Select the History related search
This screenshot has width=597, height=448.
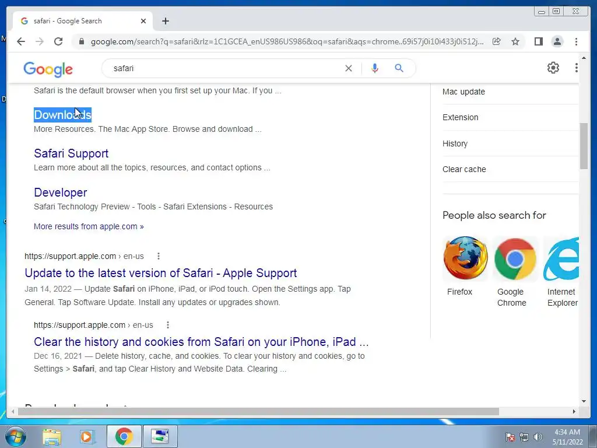pyautogui.click(x=455, y=143)
